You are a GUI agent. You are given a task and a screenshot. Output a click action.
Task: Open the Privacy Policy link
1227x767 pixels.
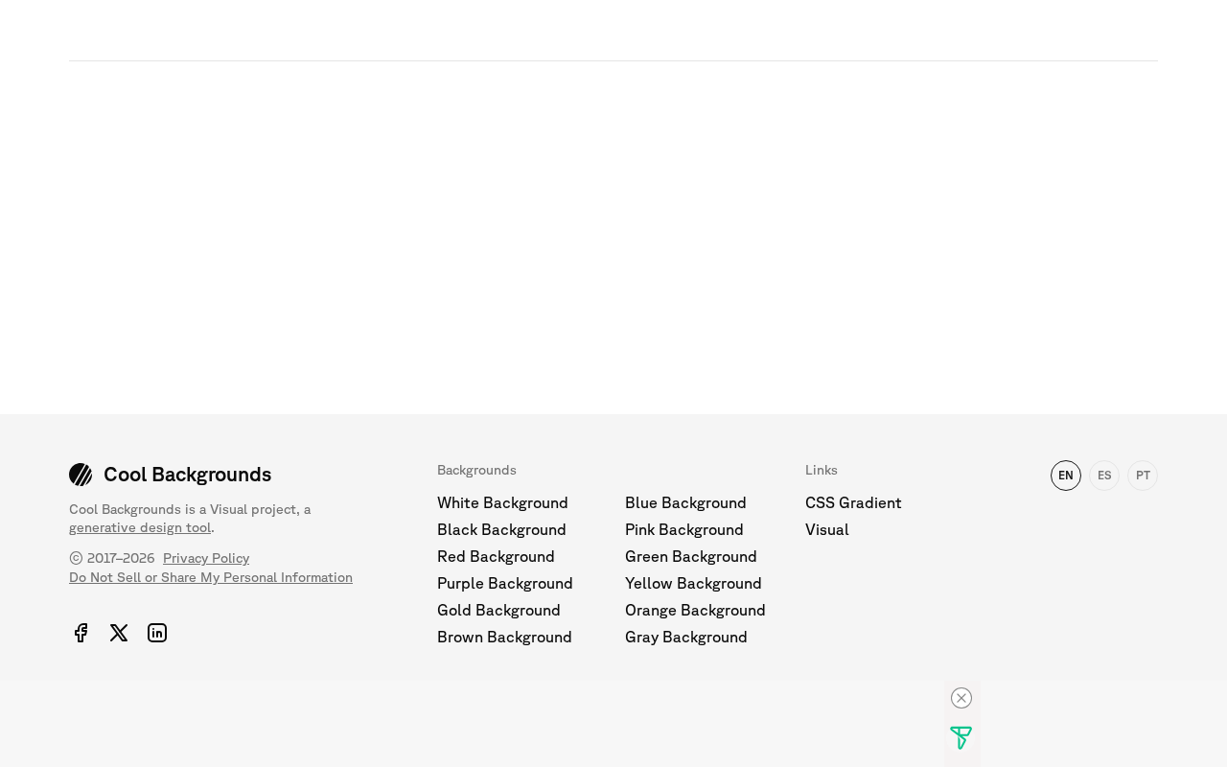(x=206, y=558)
